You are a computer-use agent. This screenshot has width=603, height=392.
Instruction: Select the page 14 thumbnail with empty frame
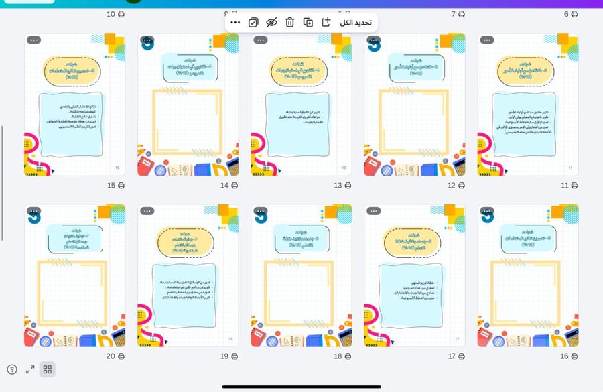click(188, 105)
